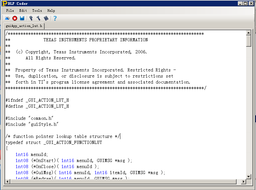Click the toolbar drag grip handle
This screenshot has height=190, width=256.
pos(3,18)
